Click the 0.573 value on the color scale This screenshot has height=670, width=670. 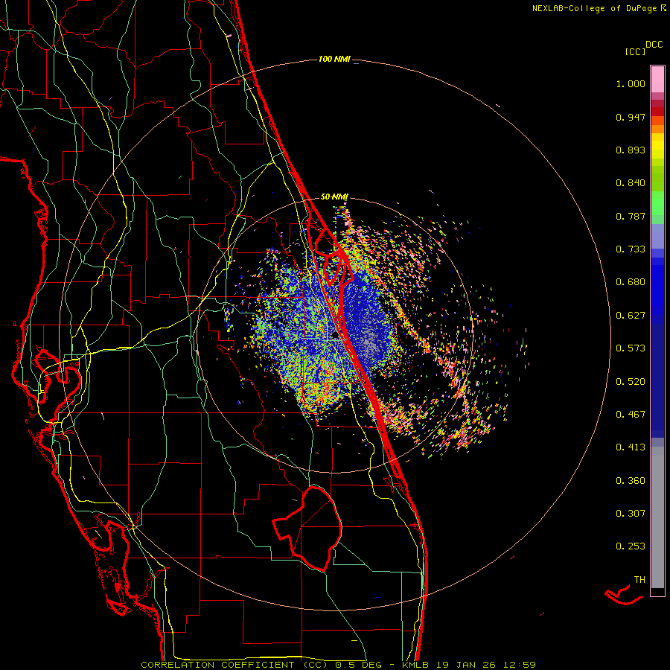click(x=631, y=348)
